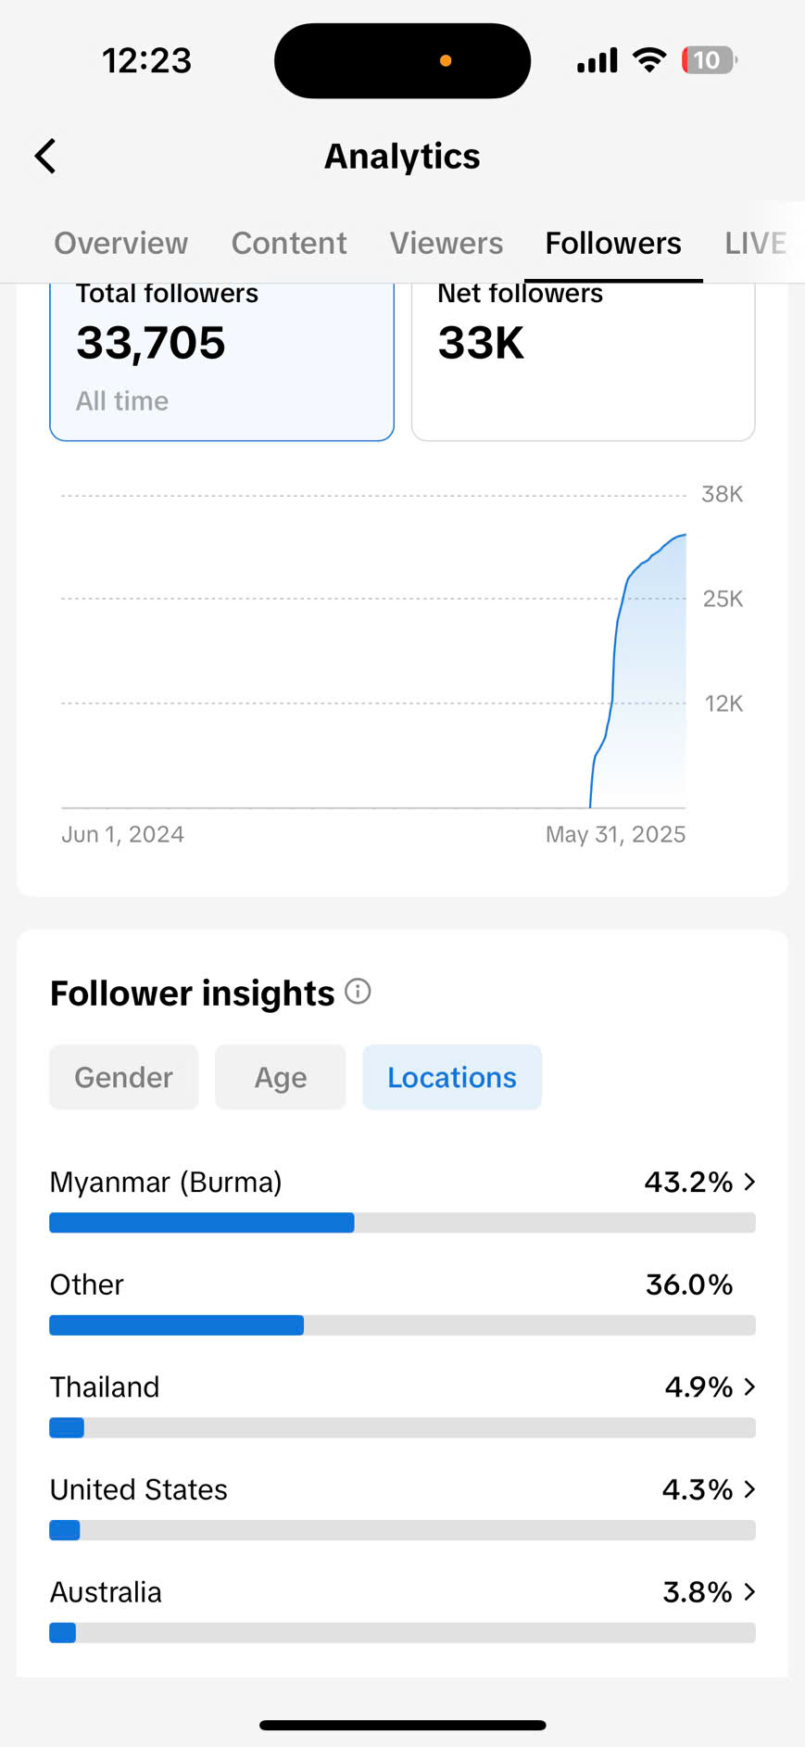
Task: Select the Gender insights filter
Action: [x=123, y=1077]
